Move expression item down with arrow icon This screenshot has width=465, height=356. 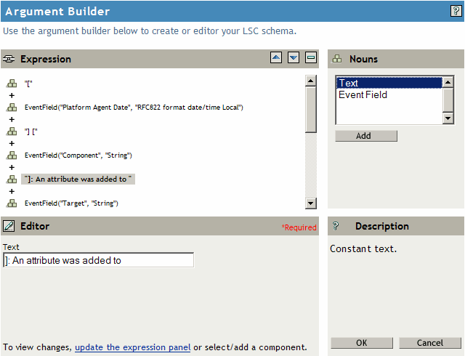(294, 58)
